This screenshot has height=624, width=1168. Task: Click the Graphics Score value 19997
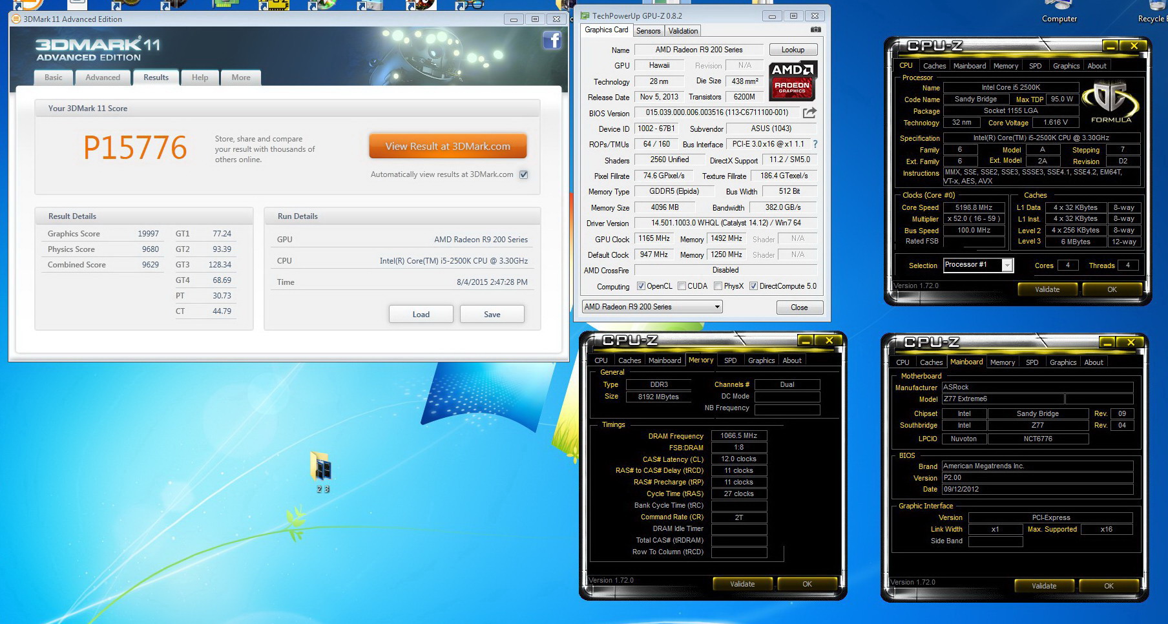(148, 234)
